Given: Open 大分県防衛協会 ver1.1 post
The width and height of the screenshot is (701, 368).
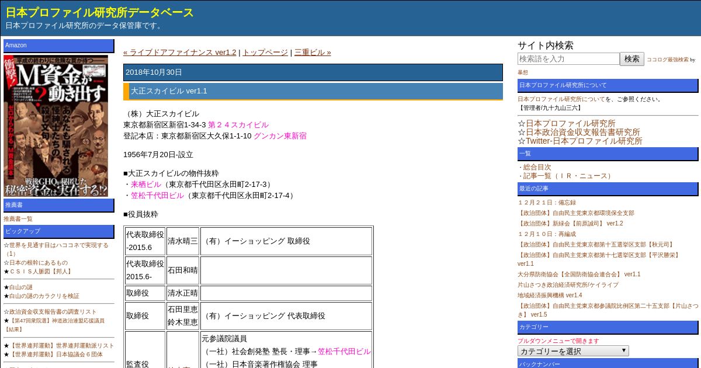Looking at the screenshot, I should [579, 275].
